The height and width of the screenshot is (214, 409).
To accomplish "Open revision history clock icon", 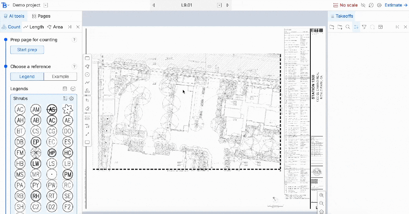I will (x=371, y=5).
